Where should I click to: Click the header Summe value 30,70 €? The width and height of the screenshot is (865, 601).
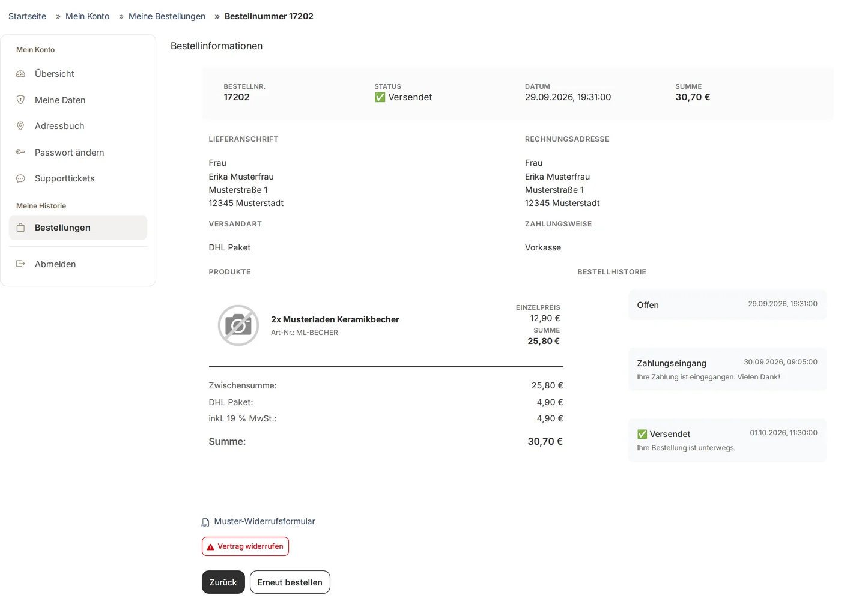tap(693, 97)
